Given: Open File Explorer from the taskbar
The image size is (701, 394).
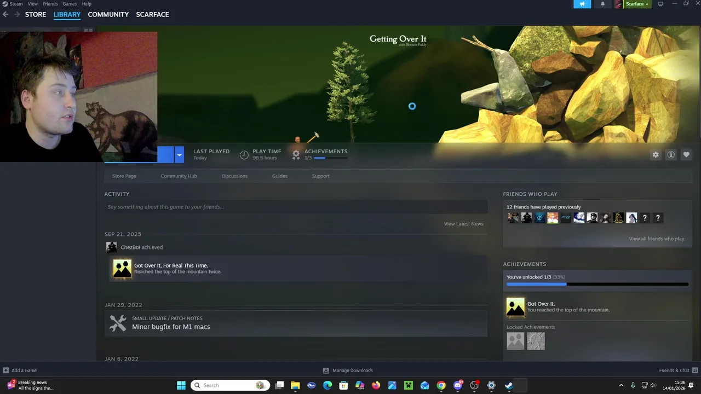Looking at the screenshot, I should pos(295,385).
